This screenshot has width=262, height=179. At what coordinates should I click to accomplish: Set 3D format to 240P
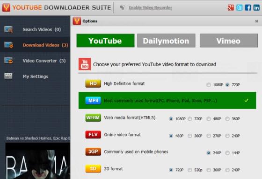click(227, 170)
